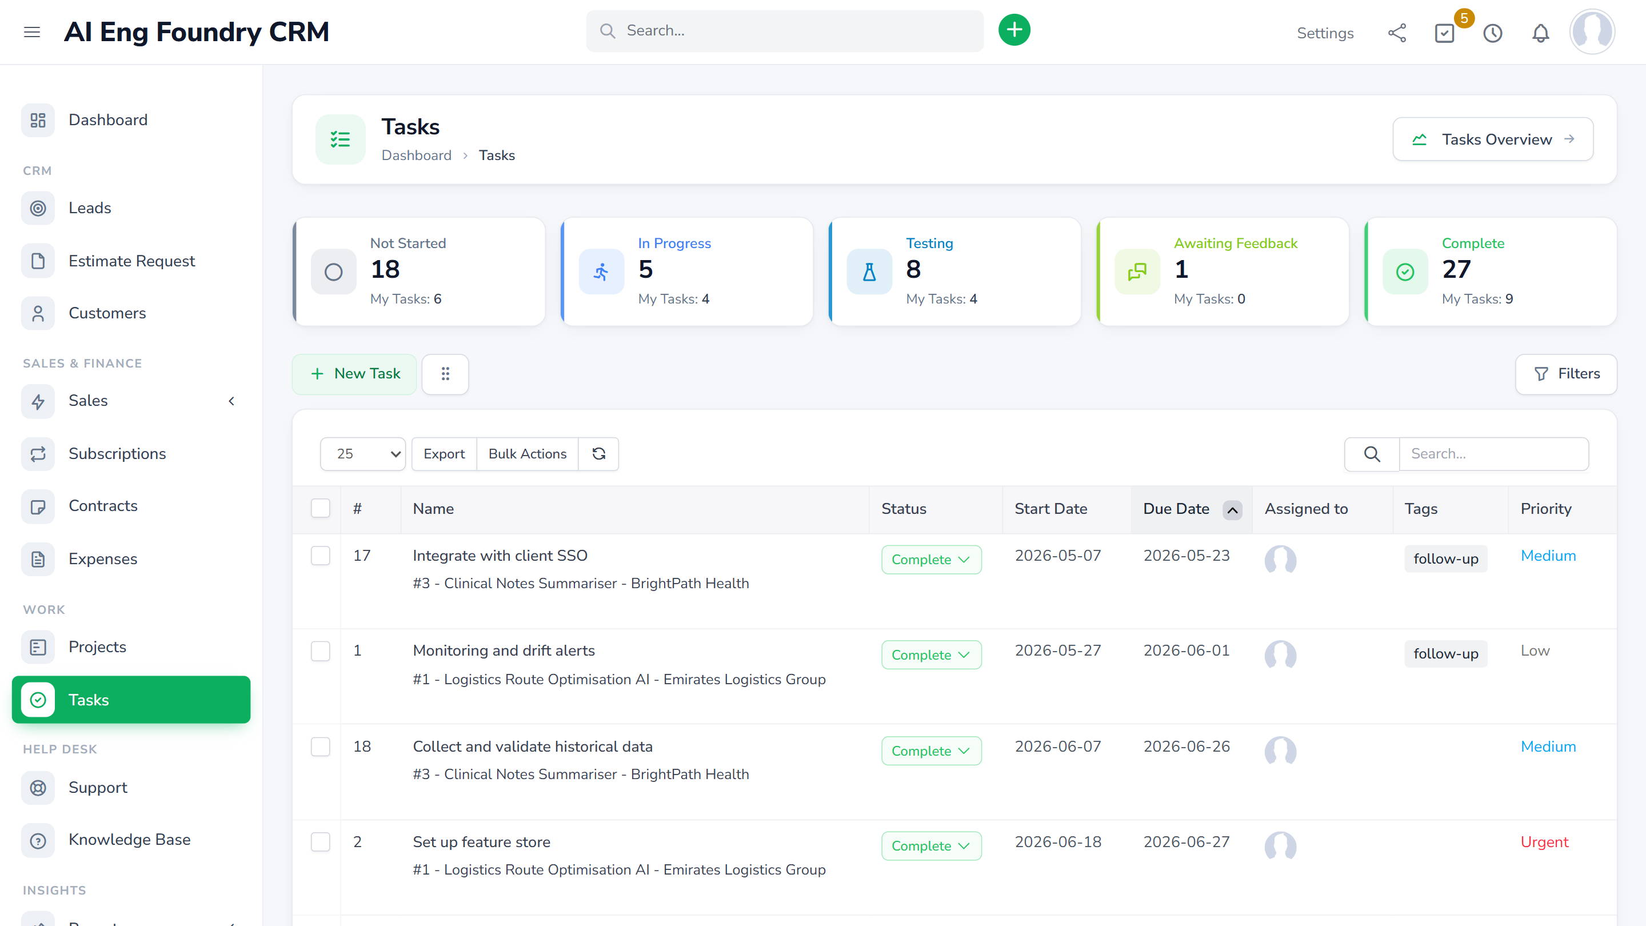Open Tasks Overview
The width and height of the screenshot is (1646, 926).
pyautogui.click(x=1493, y=139)
